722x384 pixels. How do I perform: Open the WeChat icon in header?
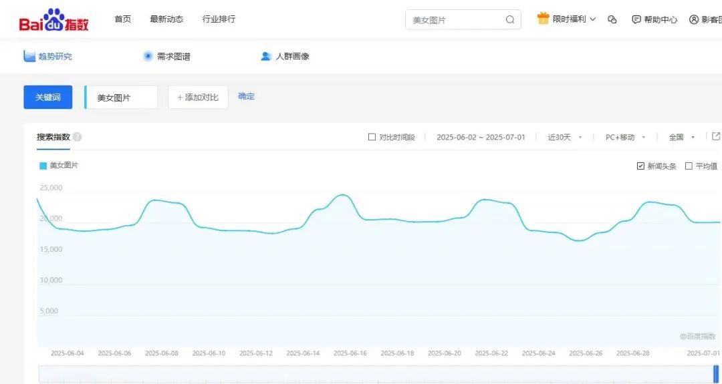click(612, 20)
